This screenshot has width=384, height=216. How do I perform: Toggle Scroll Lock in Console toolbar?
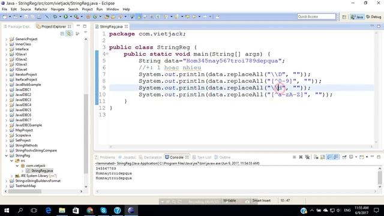coord(323,157)
